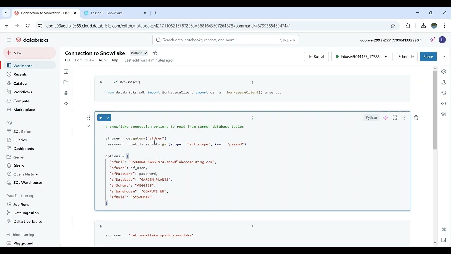Open Marketplace in sidebar
The image size is (451, 254).
coord(30,110)
